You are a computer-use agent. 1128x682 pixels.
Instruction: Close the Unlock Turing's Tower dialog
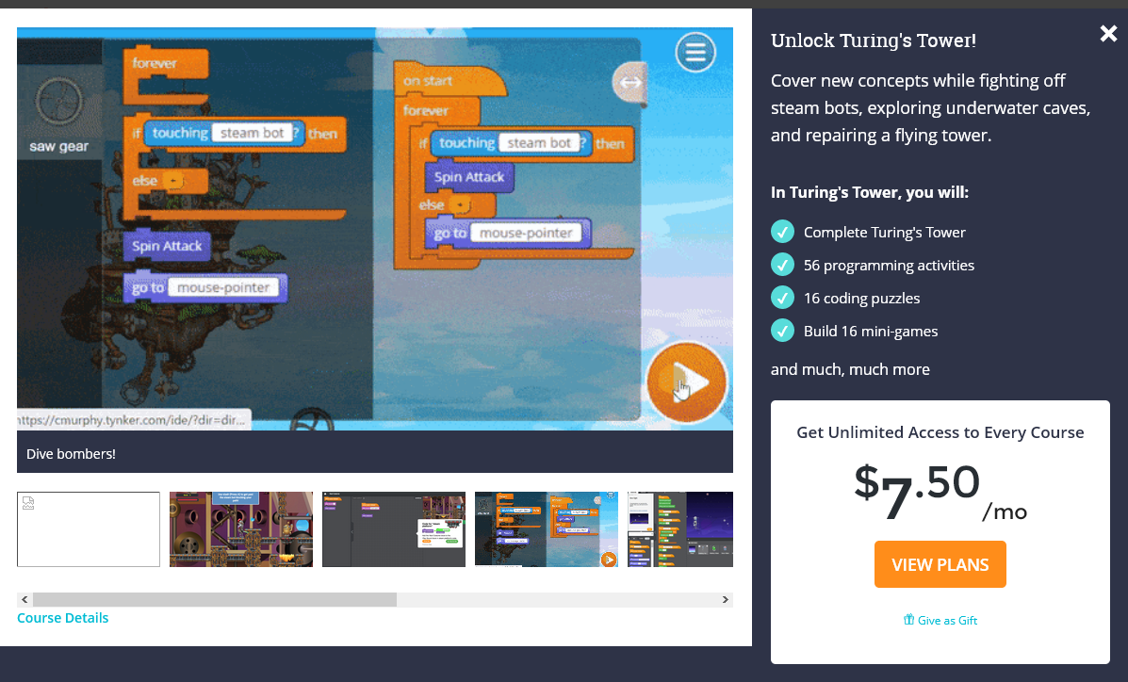pyautogui.click(x=1108, y=33)
